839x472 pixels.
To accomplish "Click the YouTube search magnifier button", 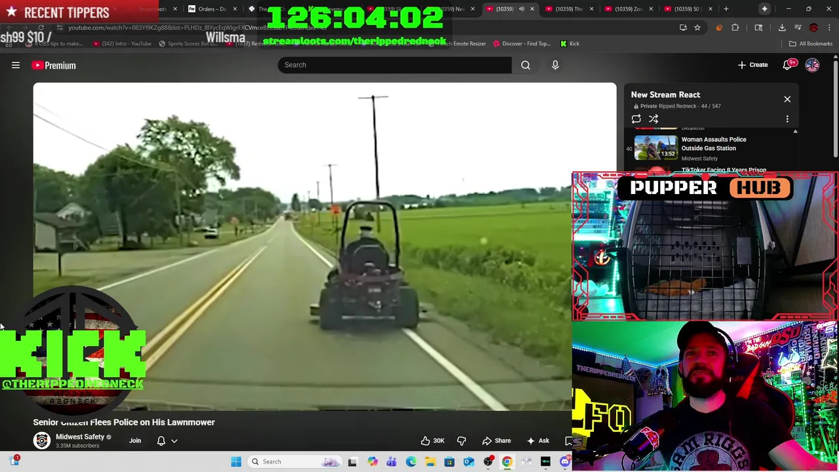I will tap(526, 65).
